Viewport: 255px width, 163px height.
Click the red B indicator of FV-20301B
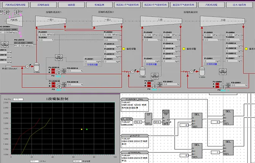pos(53,86)
